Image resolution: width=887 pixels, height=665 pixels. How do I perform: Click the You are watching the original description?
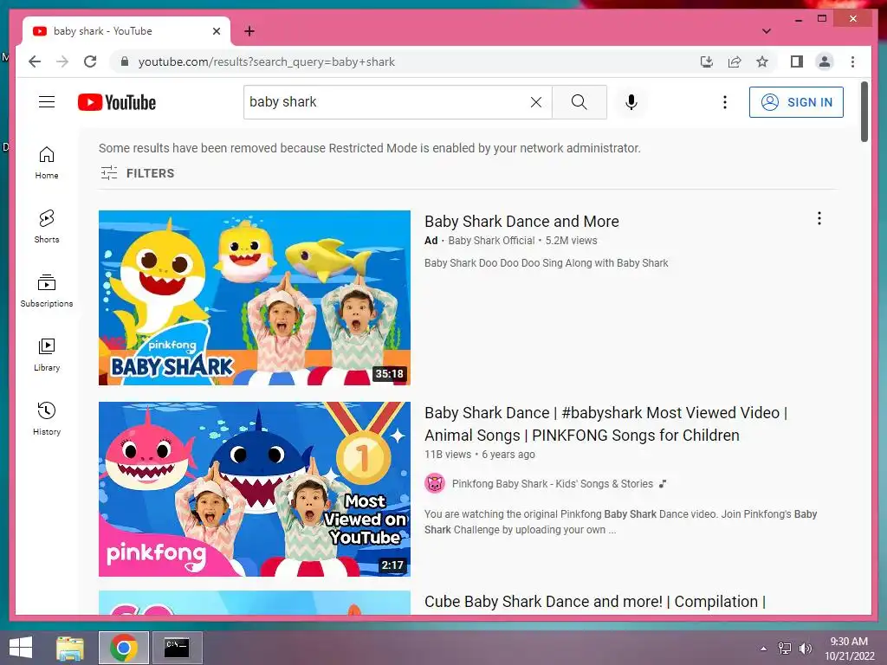tap(620, 522)
